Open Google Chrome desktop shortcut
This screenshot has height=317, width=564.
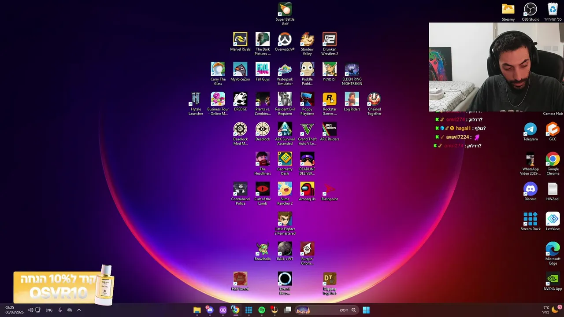point(553,164)
